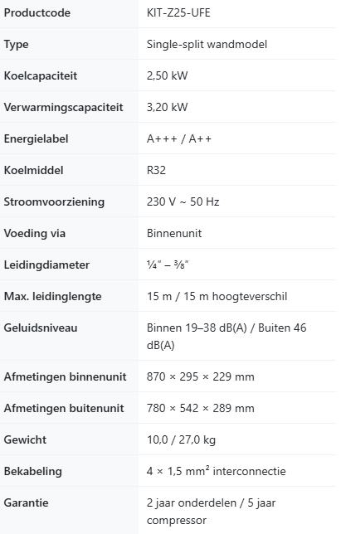Select the product code KIT-Z25-UFE value
341x534 pixels.
178,13
